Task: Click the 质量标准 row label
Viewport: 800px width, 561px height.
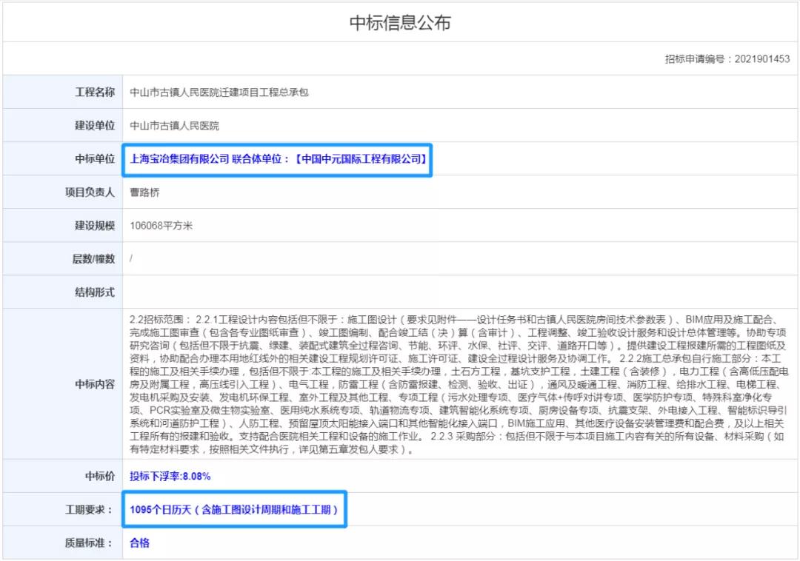Action: [90, 543]
